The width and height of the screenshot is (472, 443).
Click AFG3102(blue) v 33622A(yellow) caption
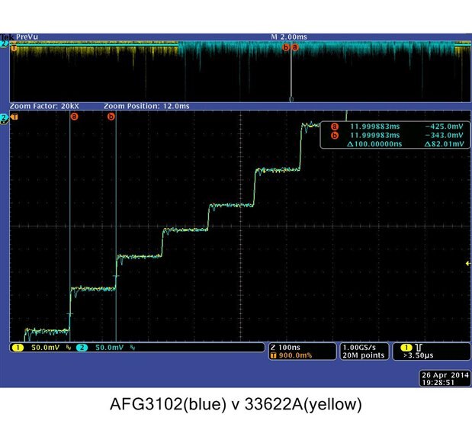tap(236, 404)
